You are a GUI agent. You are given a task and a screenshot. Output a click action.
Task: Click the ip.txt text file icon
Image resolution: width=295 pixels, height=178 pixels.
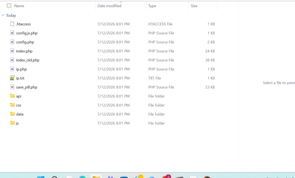pyautogui.click(x=12, y=78)
